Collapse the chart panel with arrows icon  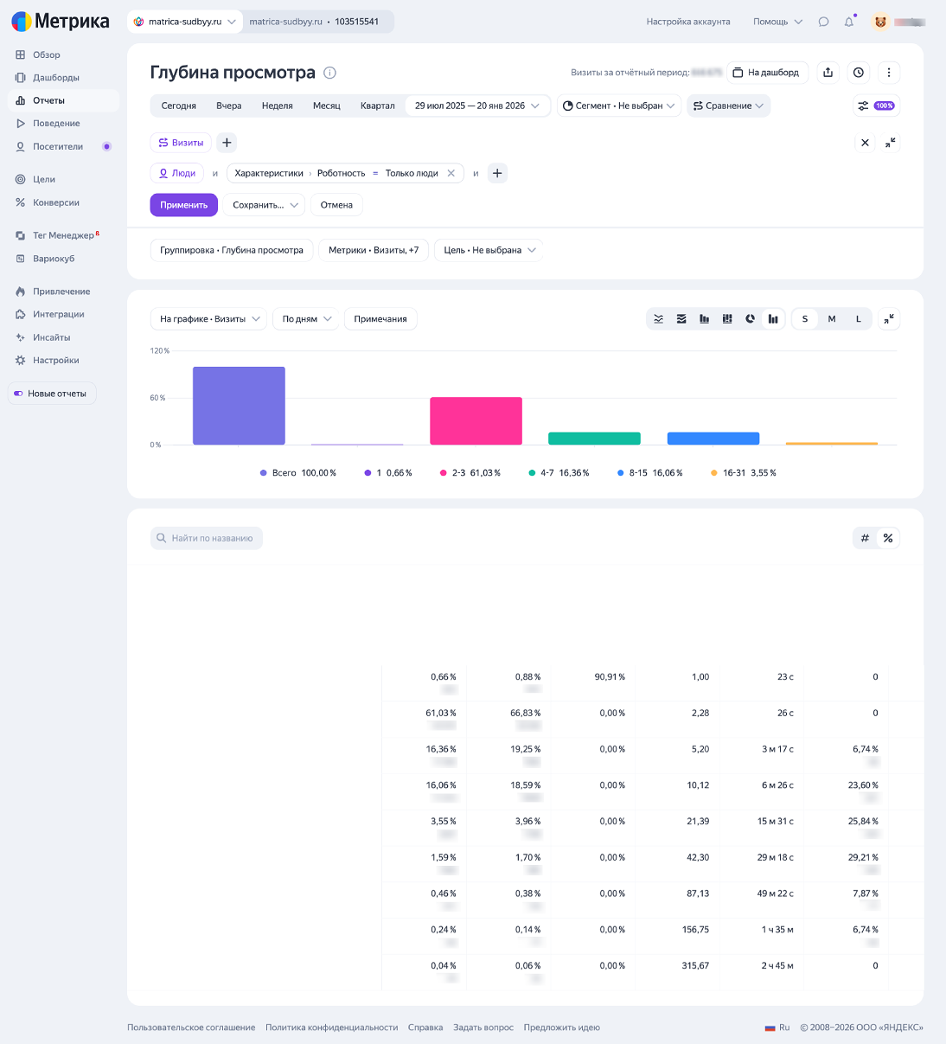(888, 319)
